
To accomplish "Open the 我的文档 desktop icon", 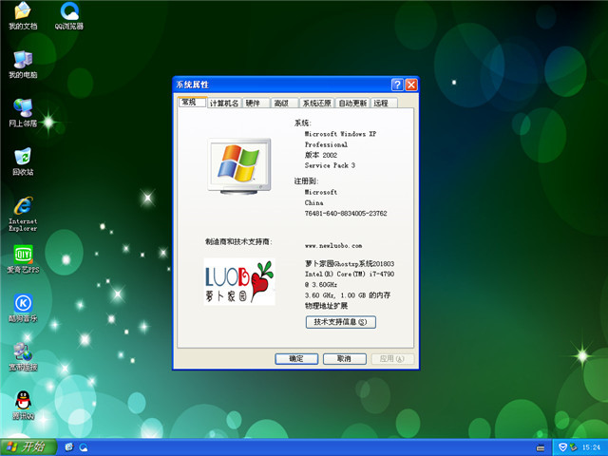I will tap(23, 16).
